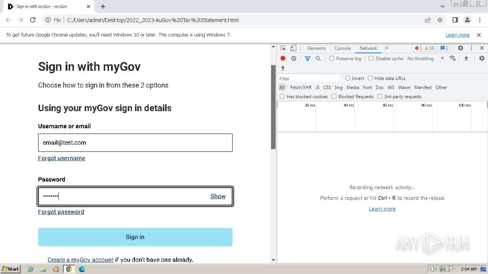
Task: Open the Forgot password link
Action: point(61,212)
